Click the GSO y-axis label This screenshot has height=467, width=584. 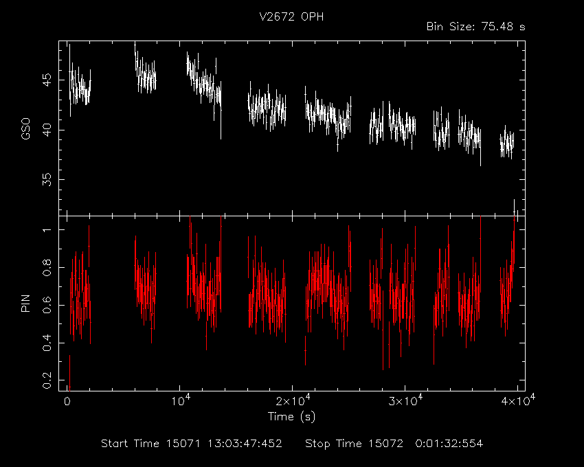tap(25, 129)
